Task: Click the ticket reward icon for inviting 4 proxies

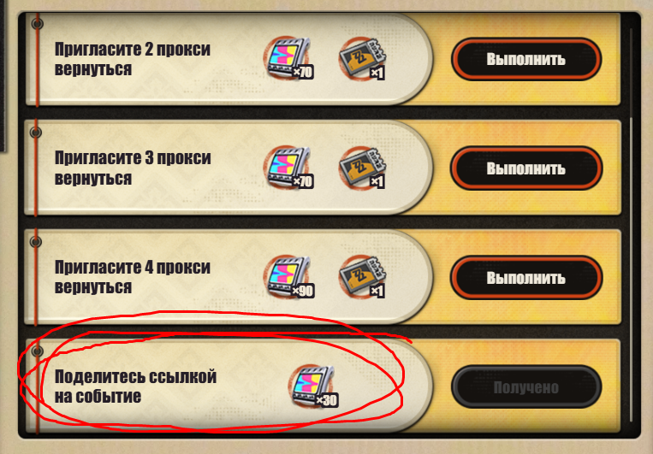Action: [361, 276]
